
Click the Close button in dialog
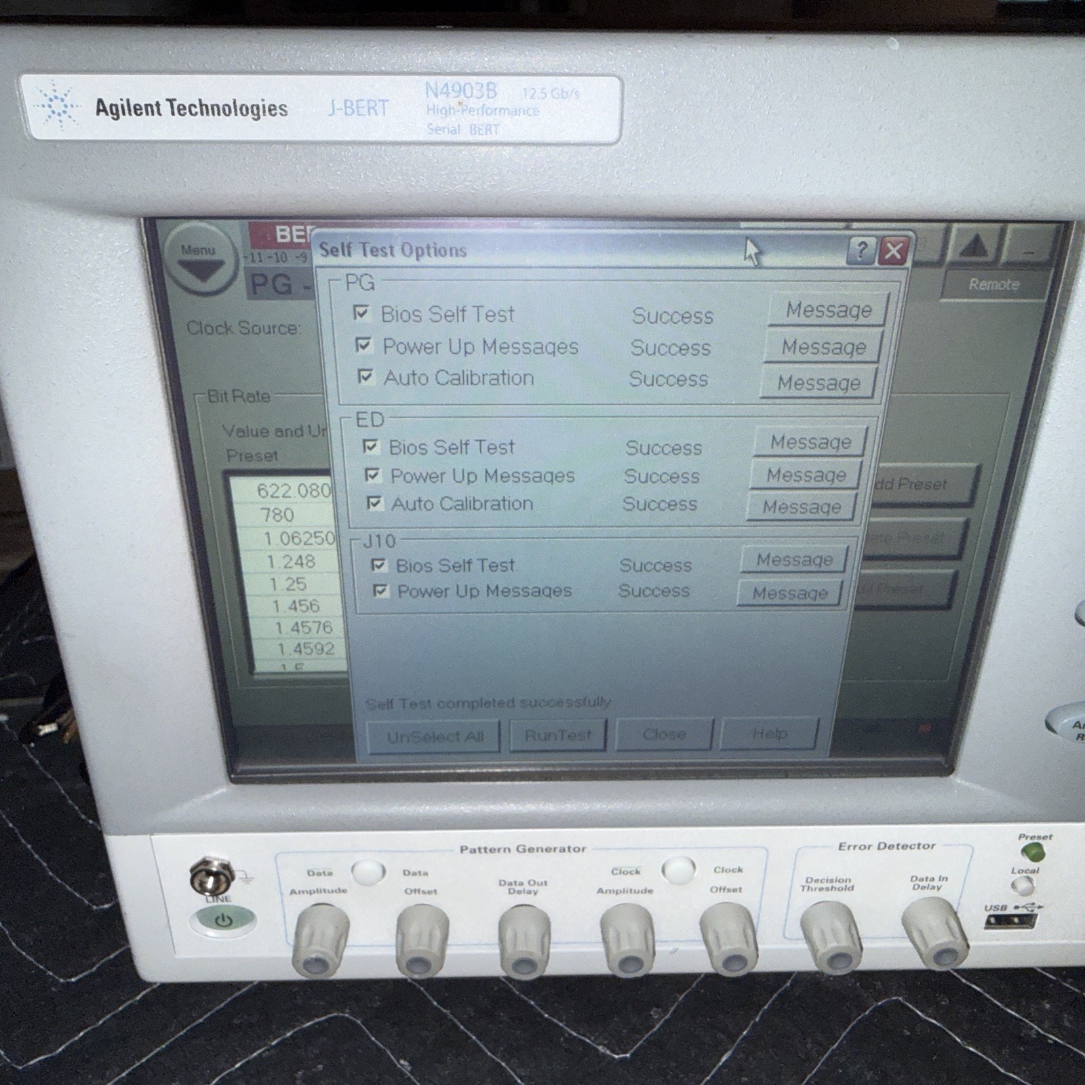665,734
